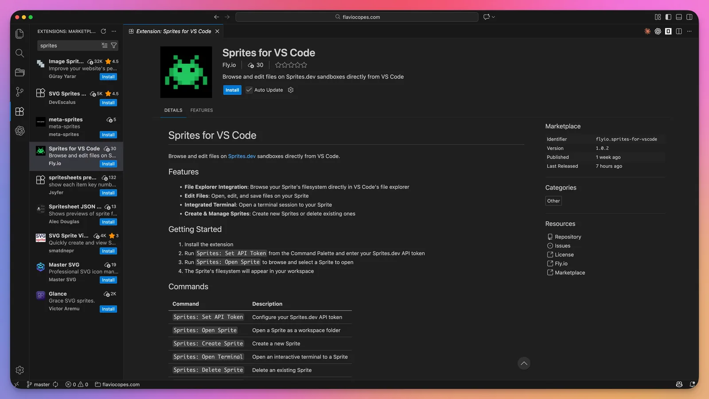Go back with the navigation arrow

point(216,17)
